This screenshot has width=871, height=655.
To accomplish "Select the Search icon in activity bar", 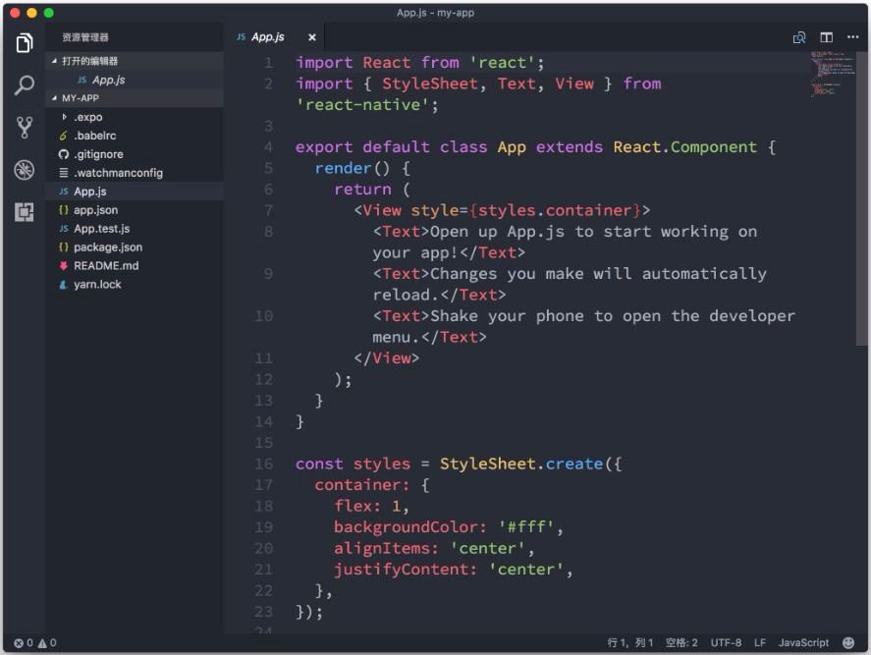I will tap(23, 85).
